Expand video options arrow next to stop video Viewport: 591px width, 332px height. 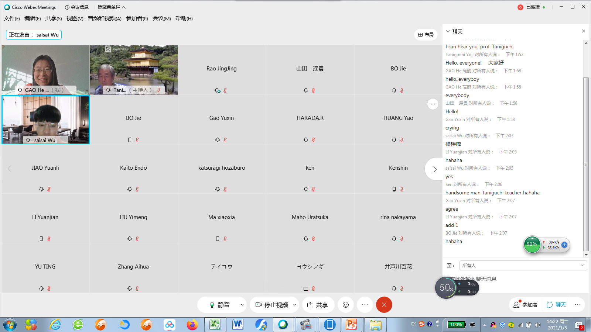click(295, 305)
